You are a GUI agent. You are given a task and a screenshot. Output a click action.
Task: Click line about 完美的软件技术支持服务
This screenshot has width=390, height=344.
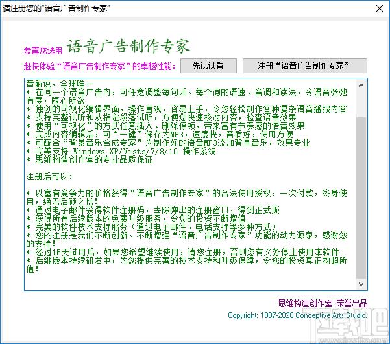tap(151, 227)
